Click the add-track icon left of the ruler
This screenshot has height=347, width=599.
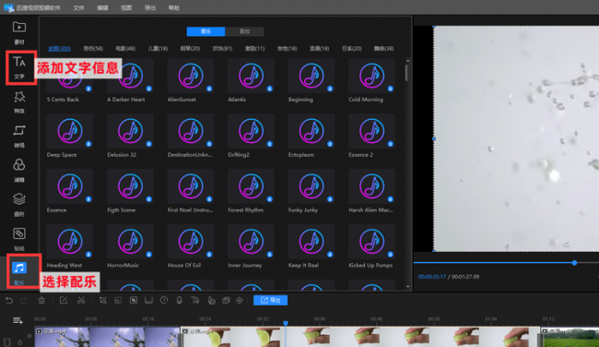pyautogui.click(x=18, y=320)
